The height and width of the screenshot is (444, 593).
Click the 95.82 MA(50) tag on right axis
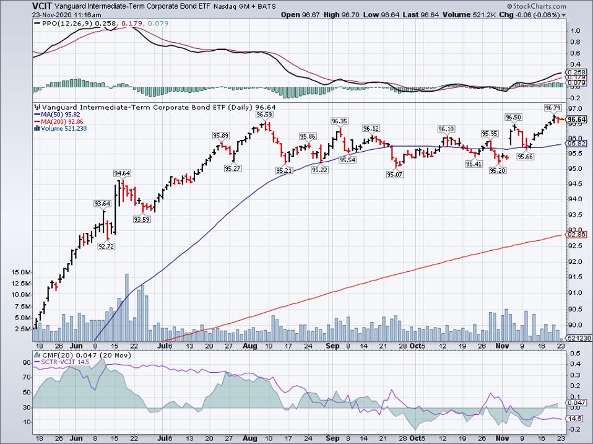click(576, 144)
